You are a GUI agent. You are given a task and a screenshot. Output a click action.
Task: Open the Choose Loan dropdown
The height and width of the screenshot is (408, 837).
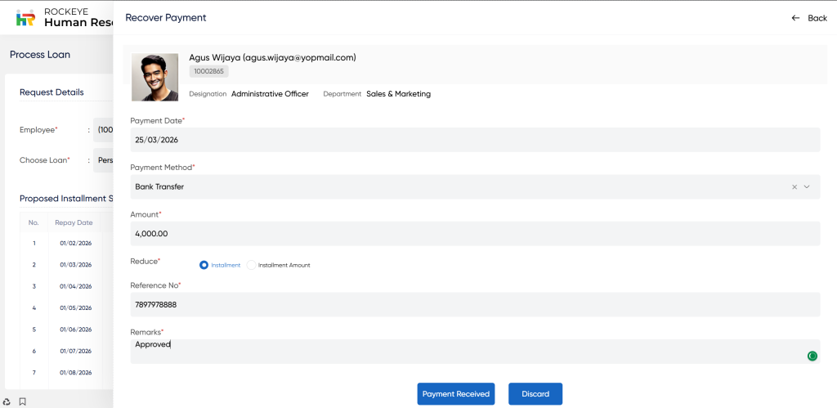click(103, 160)
